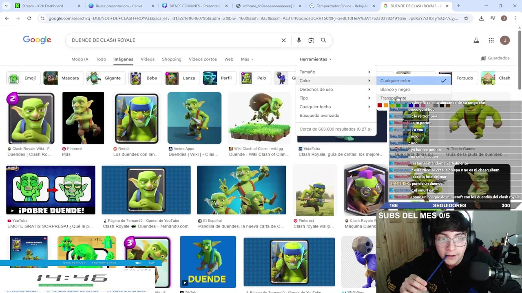Image resolution: width=522 pixels, height=293 pixels.
Task: Open the Color filter submenu
Action: 335,81
